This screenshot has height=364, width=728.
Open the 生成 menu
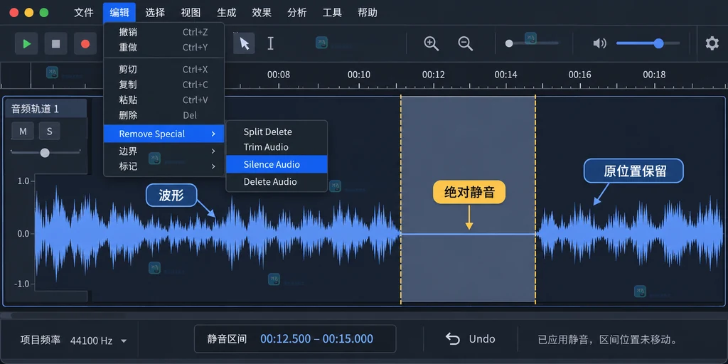(x=227, y=13)
